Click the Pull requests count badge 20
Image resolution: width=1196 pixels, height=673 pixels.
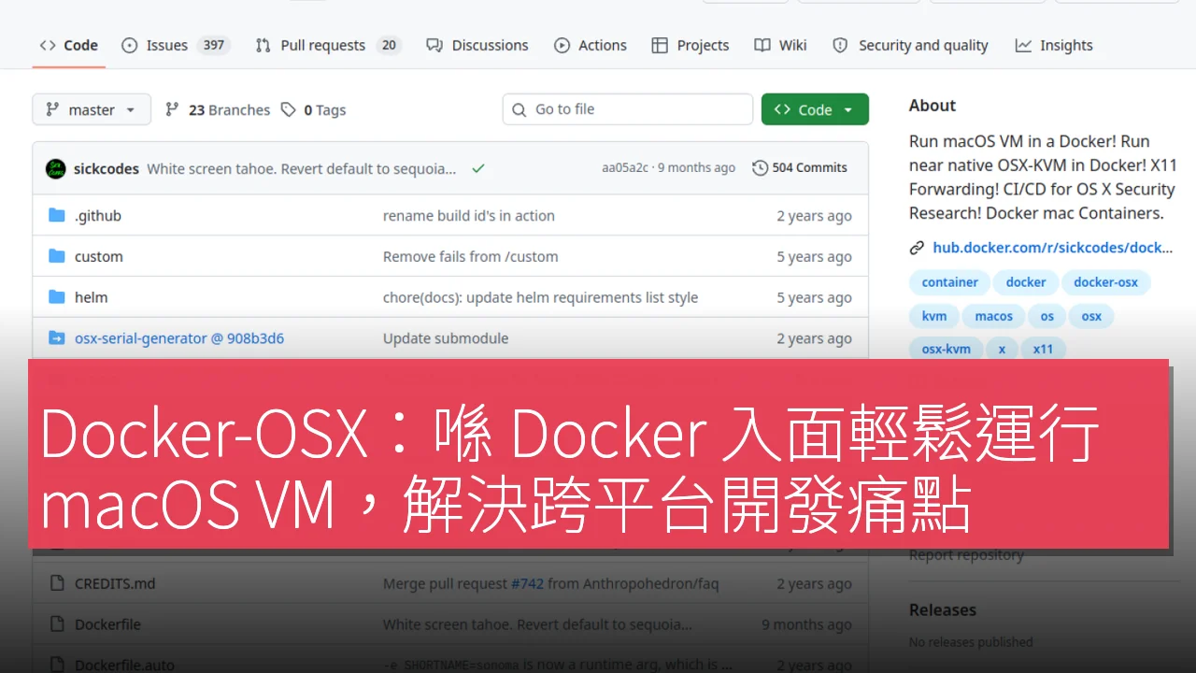pos(389,45)
